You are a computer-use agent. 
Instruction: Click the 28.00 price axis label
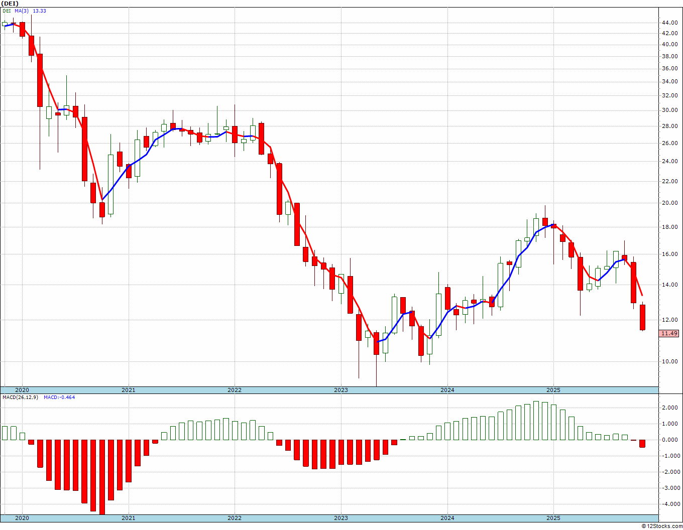pyautogui.click(x=669, y=126)
